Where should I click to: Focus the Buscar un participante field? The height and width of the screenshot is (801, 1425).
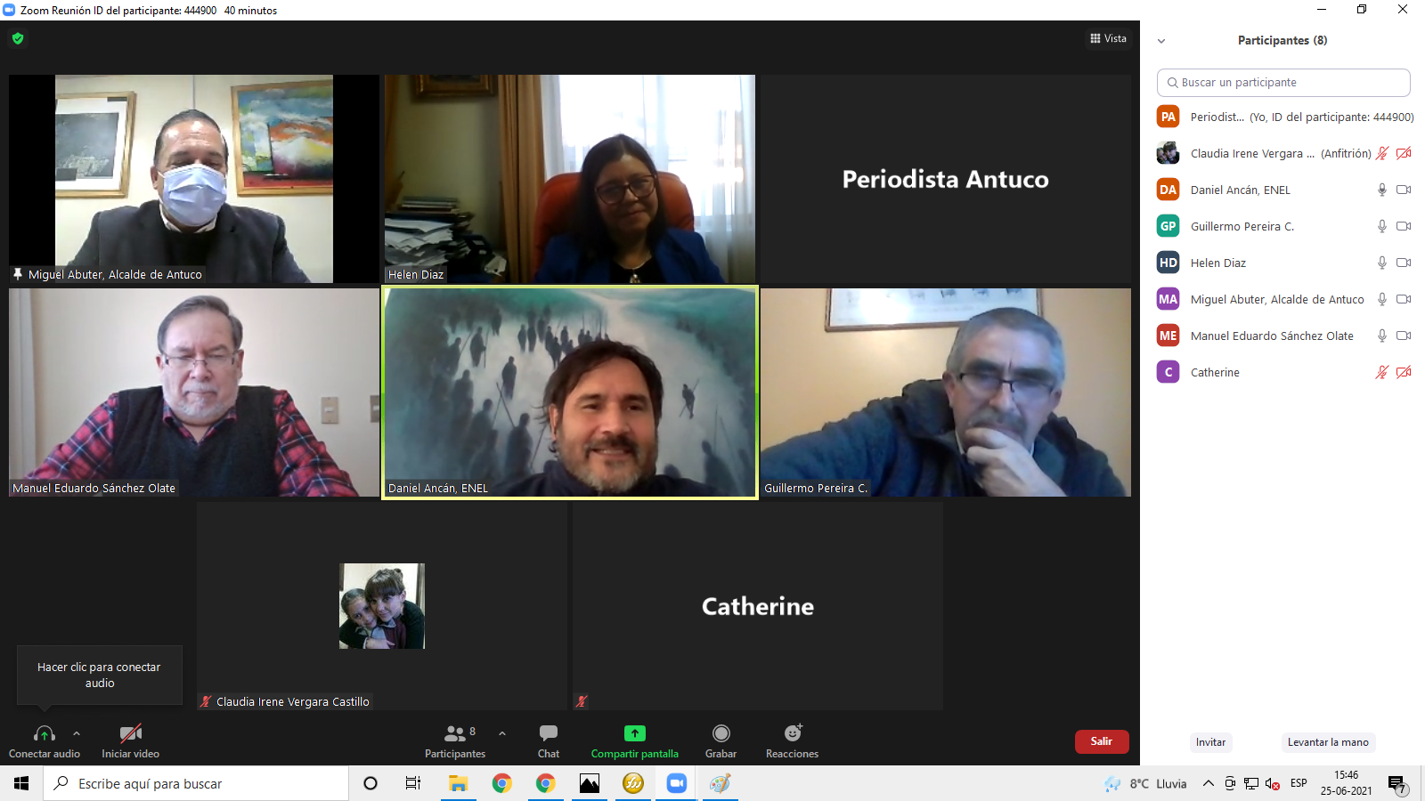(x=1283, y=83)
